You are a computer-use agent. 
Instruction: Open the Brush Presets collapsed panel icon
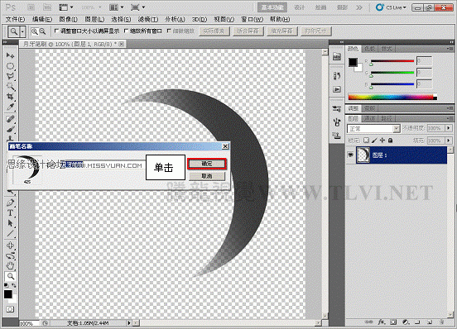[337, 109]
